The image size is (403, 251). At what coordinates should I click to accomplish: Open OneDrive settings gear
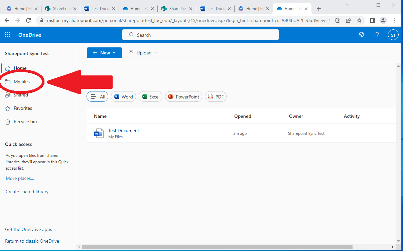361,35
